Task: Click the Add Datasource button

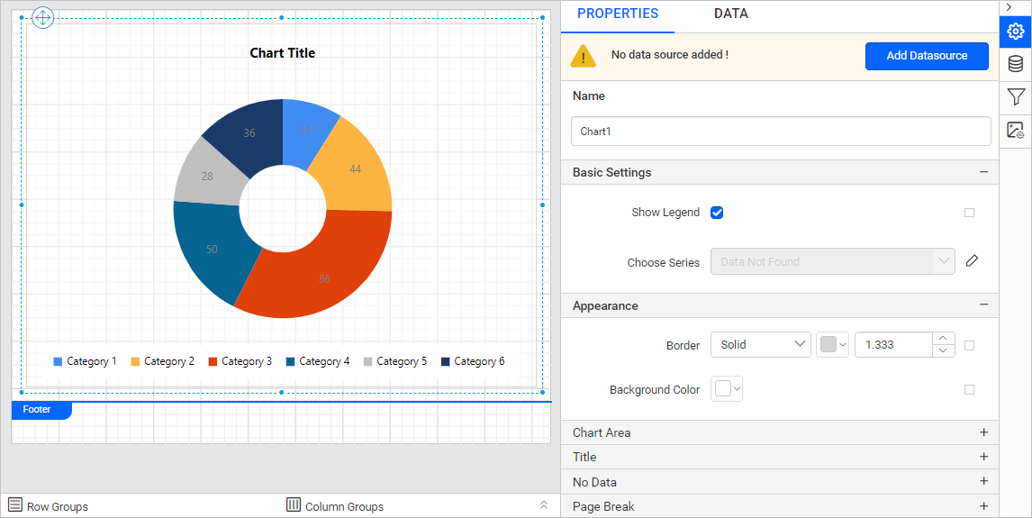Action: 927,56
